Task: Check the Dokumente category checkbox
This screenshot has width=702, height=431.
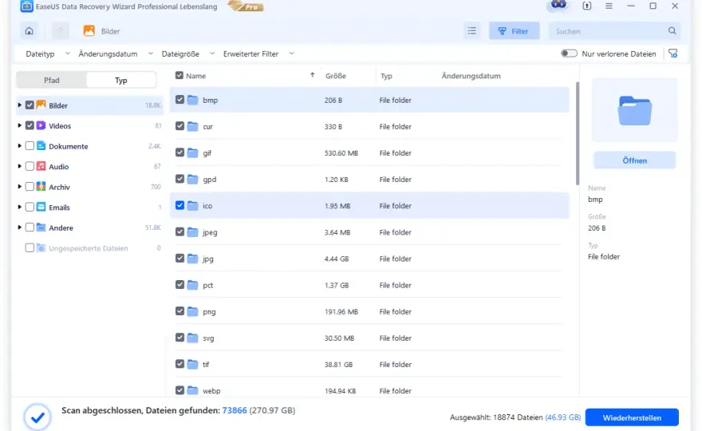Action: (x=30, y=145)
